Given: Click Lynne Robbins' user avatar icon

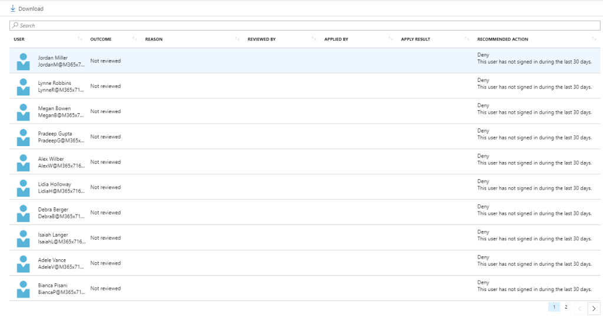Looking at the screenshot, I should (x=23, y=87).
